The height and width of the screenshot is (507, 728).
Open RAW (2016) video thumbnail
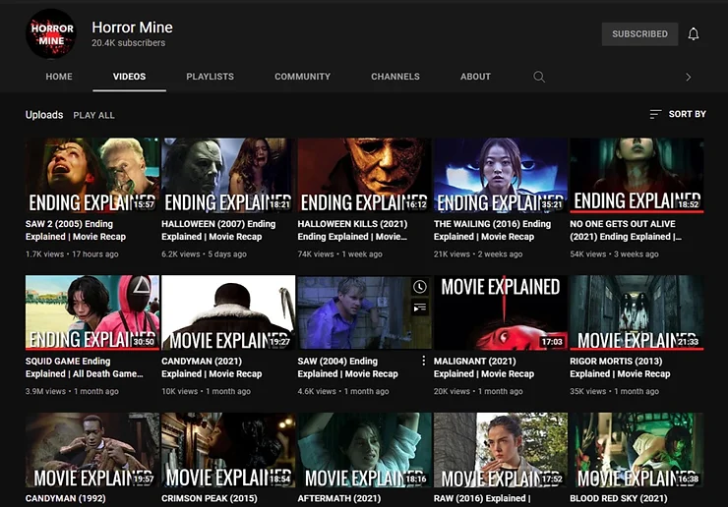coord(501,450)
